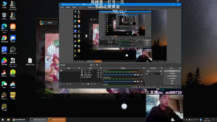The image size is (217, 122).
Task: Pop out the Scenes dock panel
Action: pyautogui.click(x=79, y=68)
